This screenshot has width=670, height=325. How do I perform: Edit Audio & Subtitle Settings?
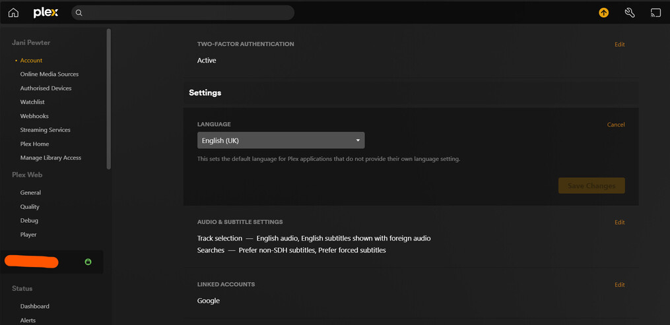click(x=619, y=223)
